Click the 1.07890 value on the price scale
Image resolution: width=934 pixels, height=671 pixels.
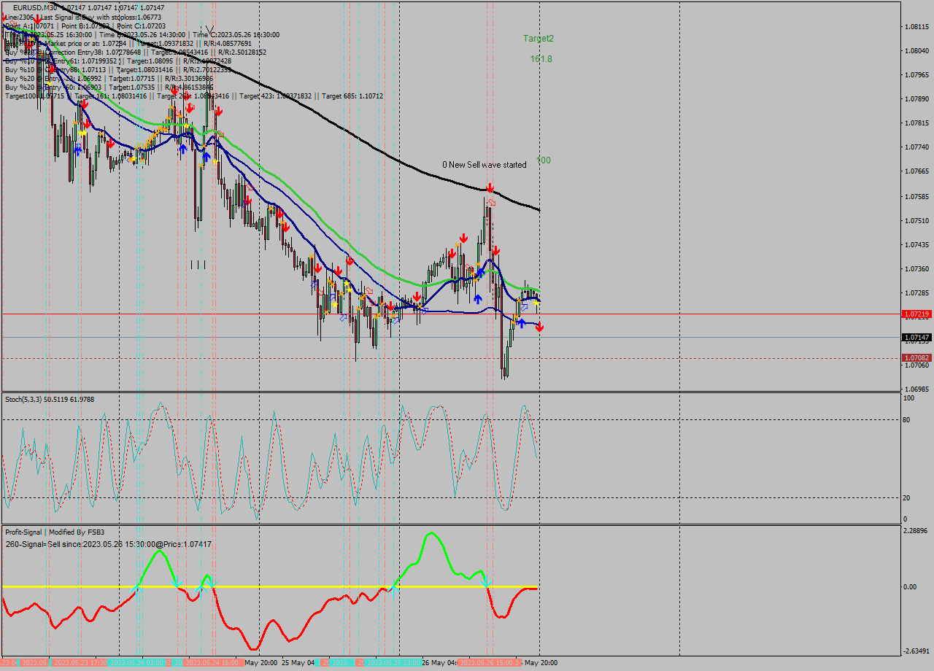point(917,99)
